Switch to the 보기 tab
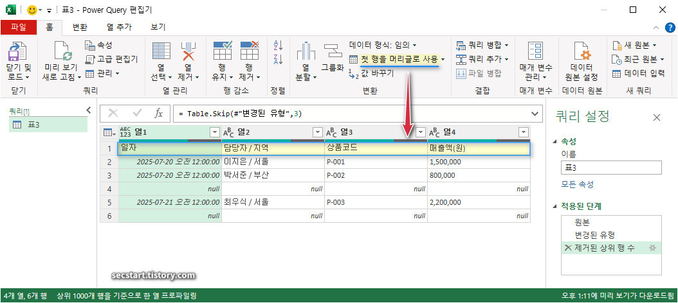The width and height of the screenshot is (678, 303). 158,27
